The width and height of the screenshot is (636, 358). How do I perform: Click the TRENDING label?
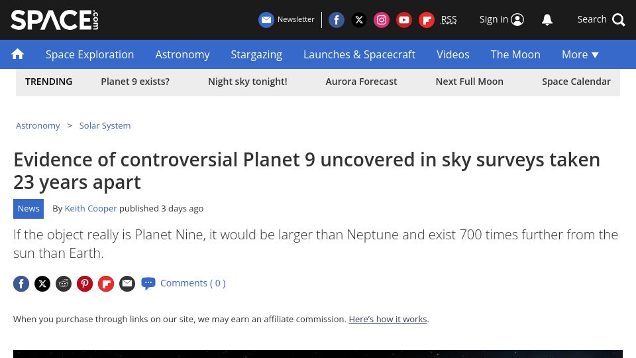48,82
